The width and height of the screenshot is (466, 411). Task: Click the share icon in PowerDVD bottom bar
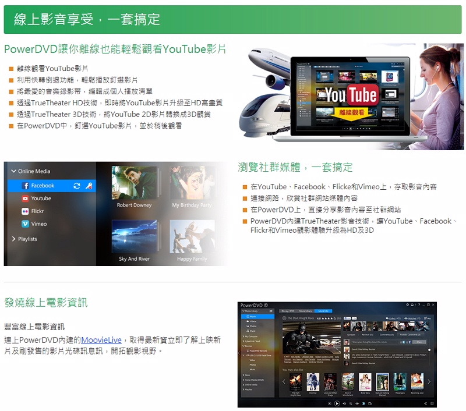425,403
